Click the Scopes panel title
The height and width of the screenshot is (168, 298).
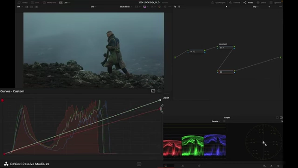(227, 118)
